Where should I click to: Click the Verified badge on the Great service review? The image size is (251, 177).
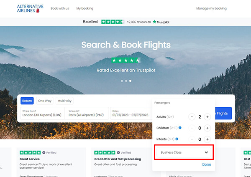pyautogui.click(x=49, y=152)
